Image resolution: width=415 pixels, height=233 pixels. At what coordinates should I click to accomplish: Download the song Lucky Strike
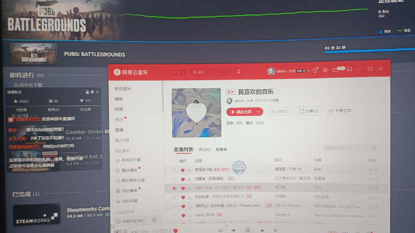pyautogui.click(x=190, y=215)
